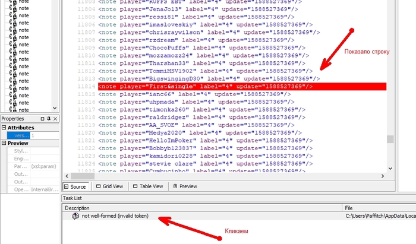
Task: Switch to the Source tab
Action: point(75,186)
